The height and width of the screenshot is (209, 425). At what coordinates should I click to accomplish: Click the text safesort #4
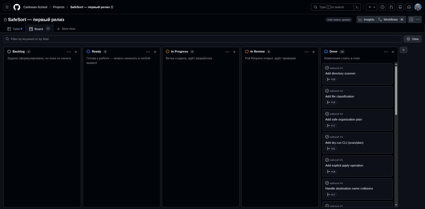pyautogui.click(x=336, y=137)
